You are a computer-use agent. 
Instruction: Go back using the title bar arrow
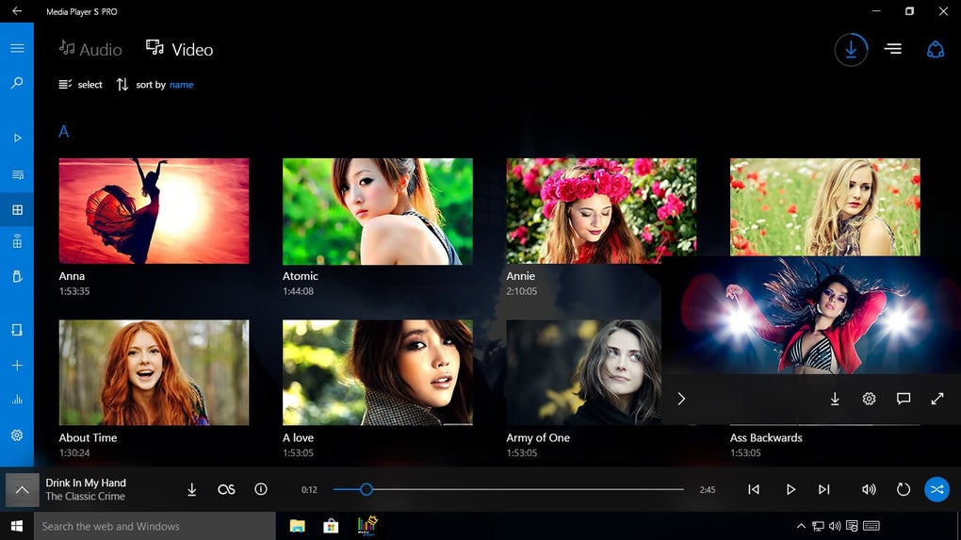[x=17, y=11]
